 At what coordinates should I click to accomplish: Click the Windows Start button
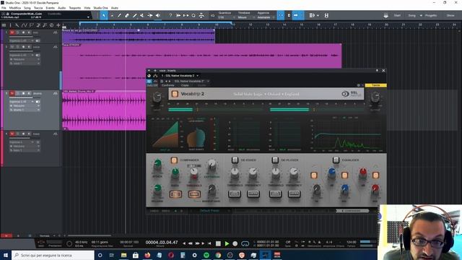click(x=6, y=255)
